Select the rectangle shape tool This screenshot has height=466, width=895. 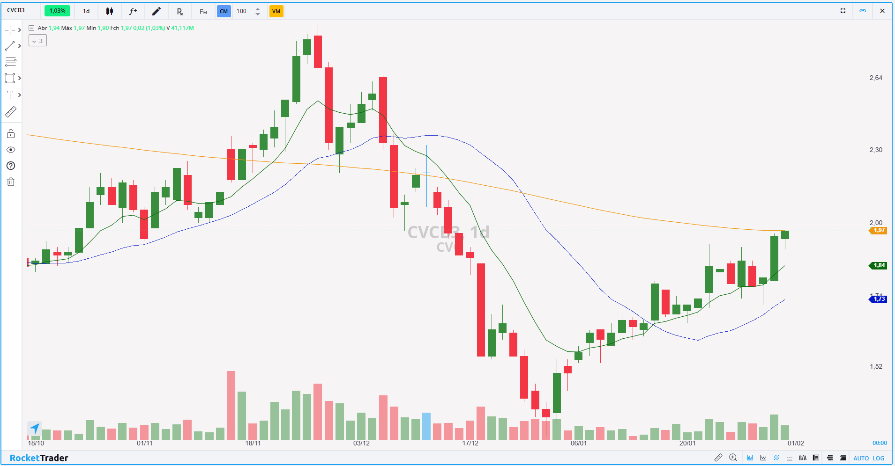tap(10, 78)
